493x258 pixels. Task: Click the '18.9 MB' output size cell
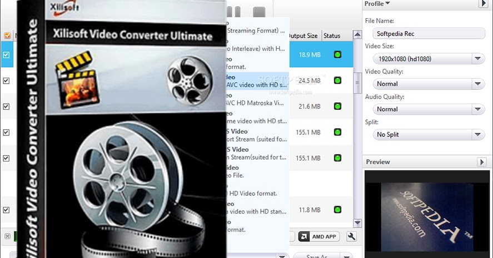(x=310, y=54)
